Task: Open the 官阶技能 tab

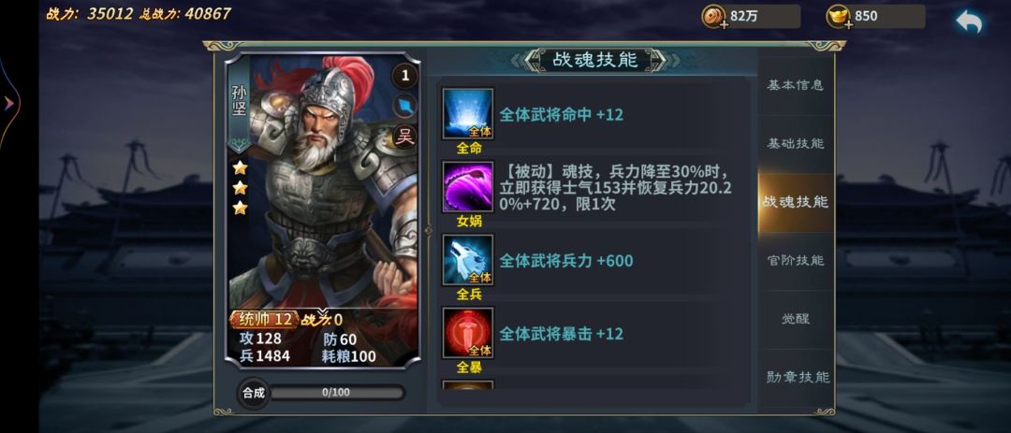Action: tap(795, 260)
